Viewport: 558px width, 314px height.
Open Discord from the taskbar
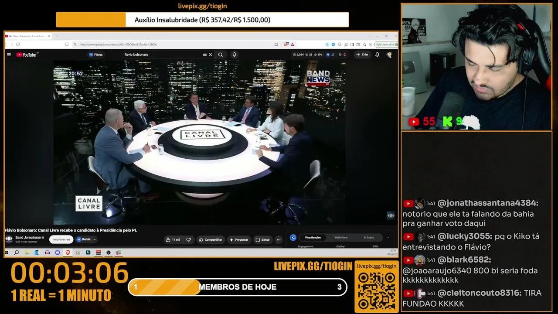pos(57,253)
